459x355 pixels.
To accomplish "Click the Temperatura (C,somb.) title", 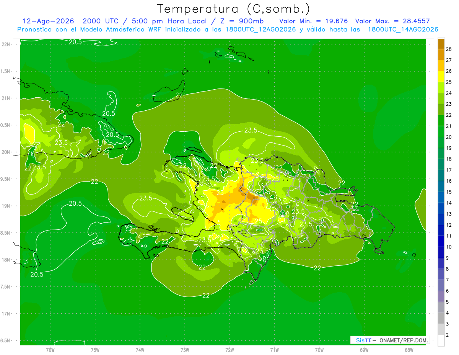I will (234, 8).
